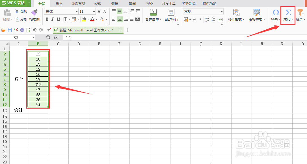Switch to the 页面布局 tab
This screenshot has height=164, width=307.
(78, 3)
